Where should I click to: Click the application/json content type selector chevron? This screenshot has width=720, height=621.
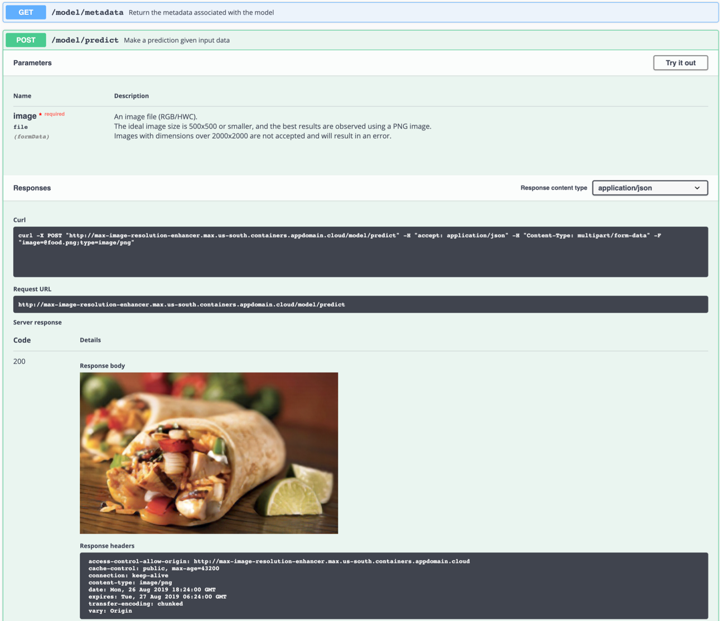pyautogui.click(x=697, y=188)
